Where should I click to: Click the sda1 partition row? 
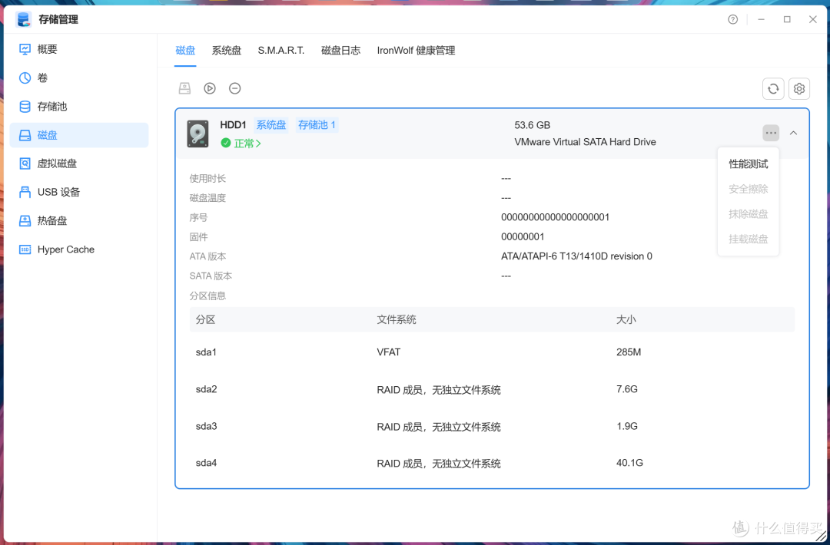492,352
